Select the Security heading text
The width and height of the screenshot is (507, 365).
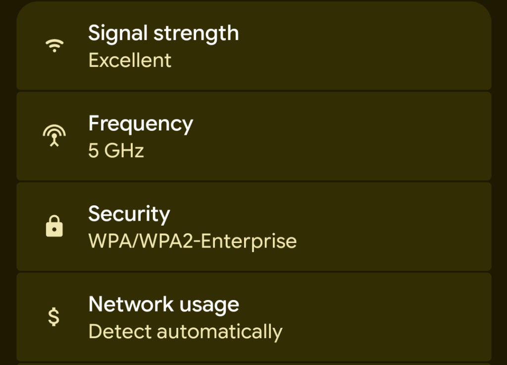point(129,214)
